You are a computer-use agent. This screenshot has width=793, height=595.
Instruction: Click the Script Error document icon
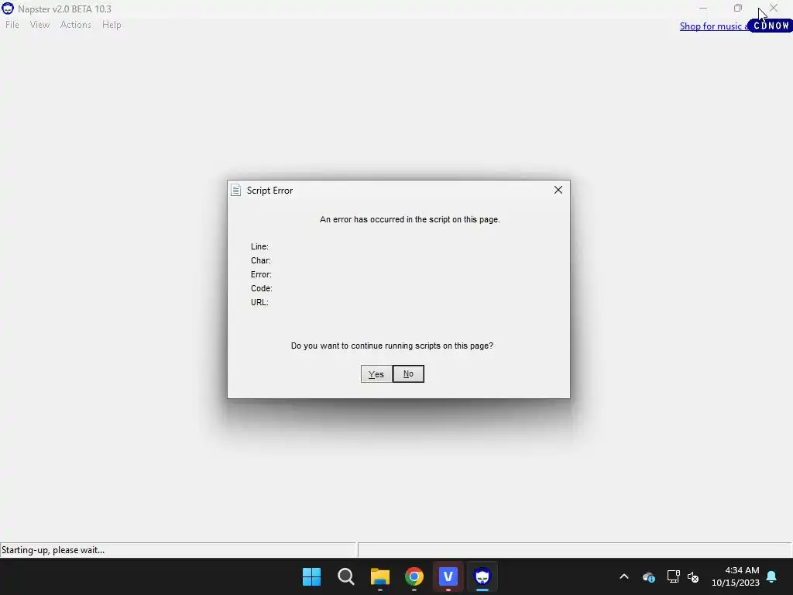coord(235,191)
